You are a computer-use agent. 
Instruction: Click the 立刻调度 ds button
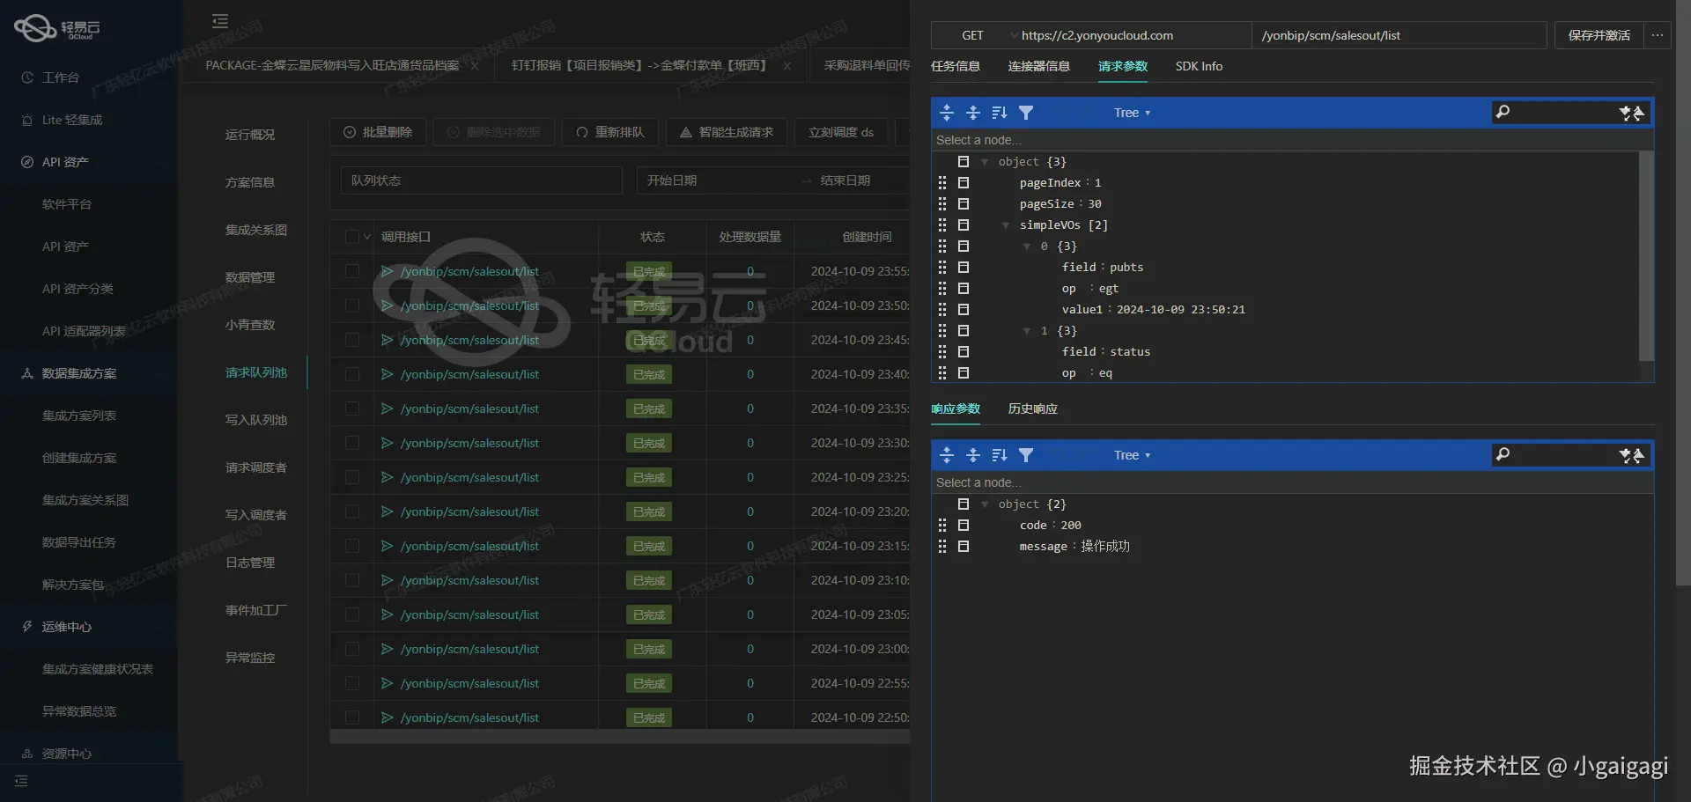(841, 132)
